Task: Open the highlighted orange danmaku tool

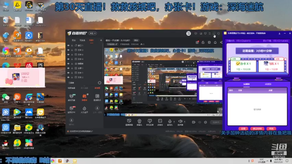Action: 84,97
